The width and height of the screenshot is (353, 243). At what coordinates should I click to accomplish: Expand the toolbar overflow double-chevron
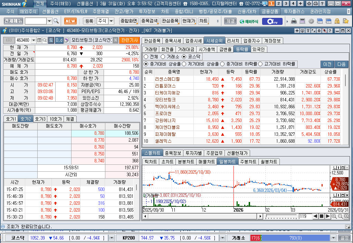tap(218, 21)
